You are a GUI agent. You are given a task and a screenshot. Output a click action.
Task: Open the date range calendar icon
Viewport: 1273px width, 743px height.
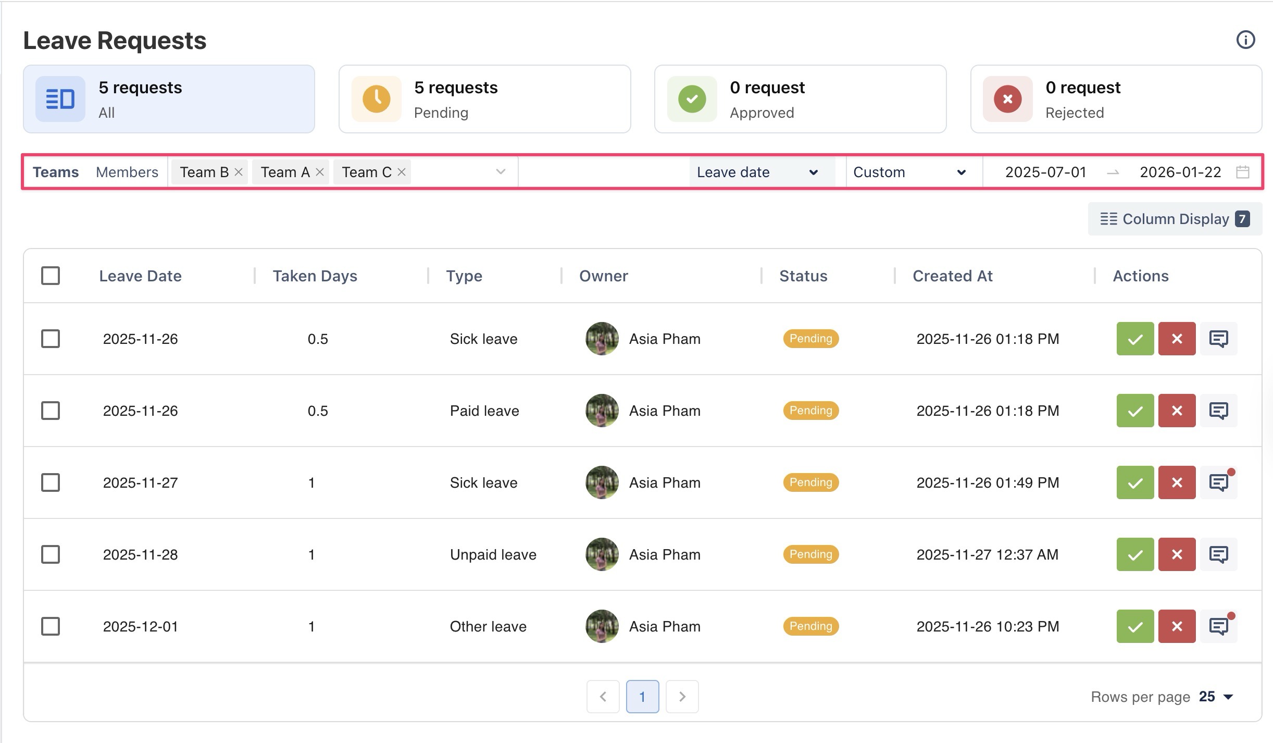[x=1243, y=172]
